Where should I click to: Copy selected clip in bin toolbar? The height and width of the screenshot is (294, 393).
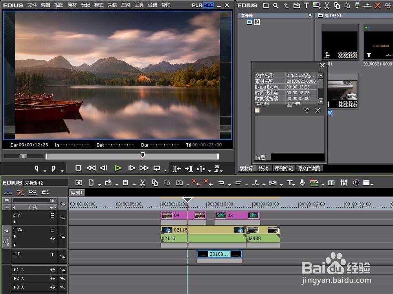click(x=337, y=5)
